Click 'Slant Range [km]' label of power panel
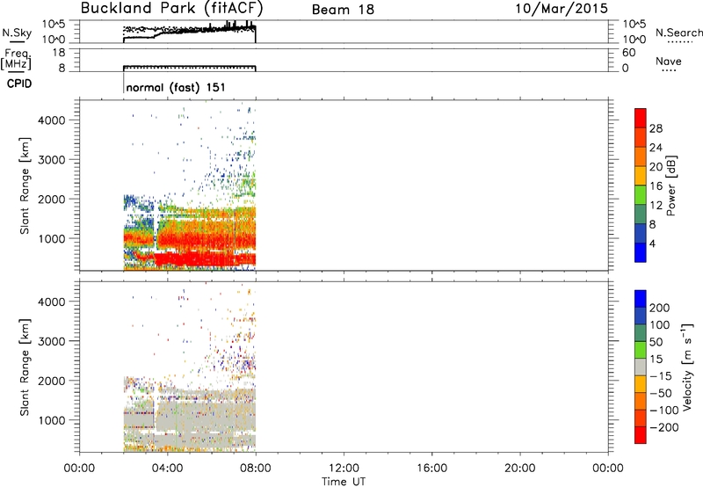The height and width of the screenshot is (487, 703). [x=25, y=185]
